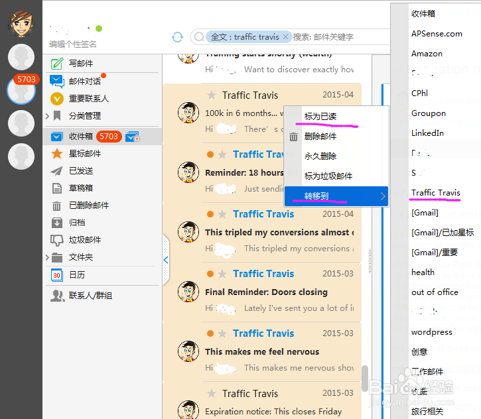Click sender avatar of 'This tripled my conversions'

188,232
